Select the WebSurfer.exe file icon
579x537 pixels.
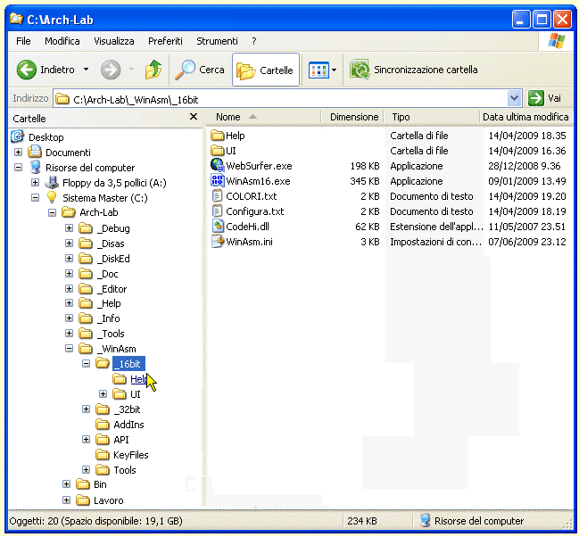click(x=218, y=165)
